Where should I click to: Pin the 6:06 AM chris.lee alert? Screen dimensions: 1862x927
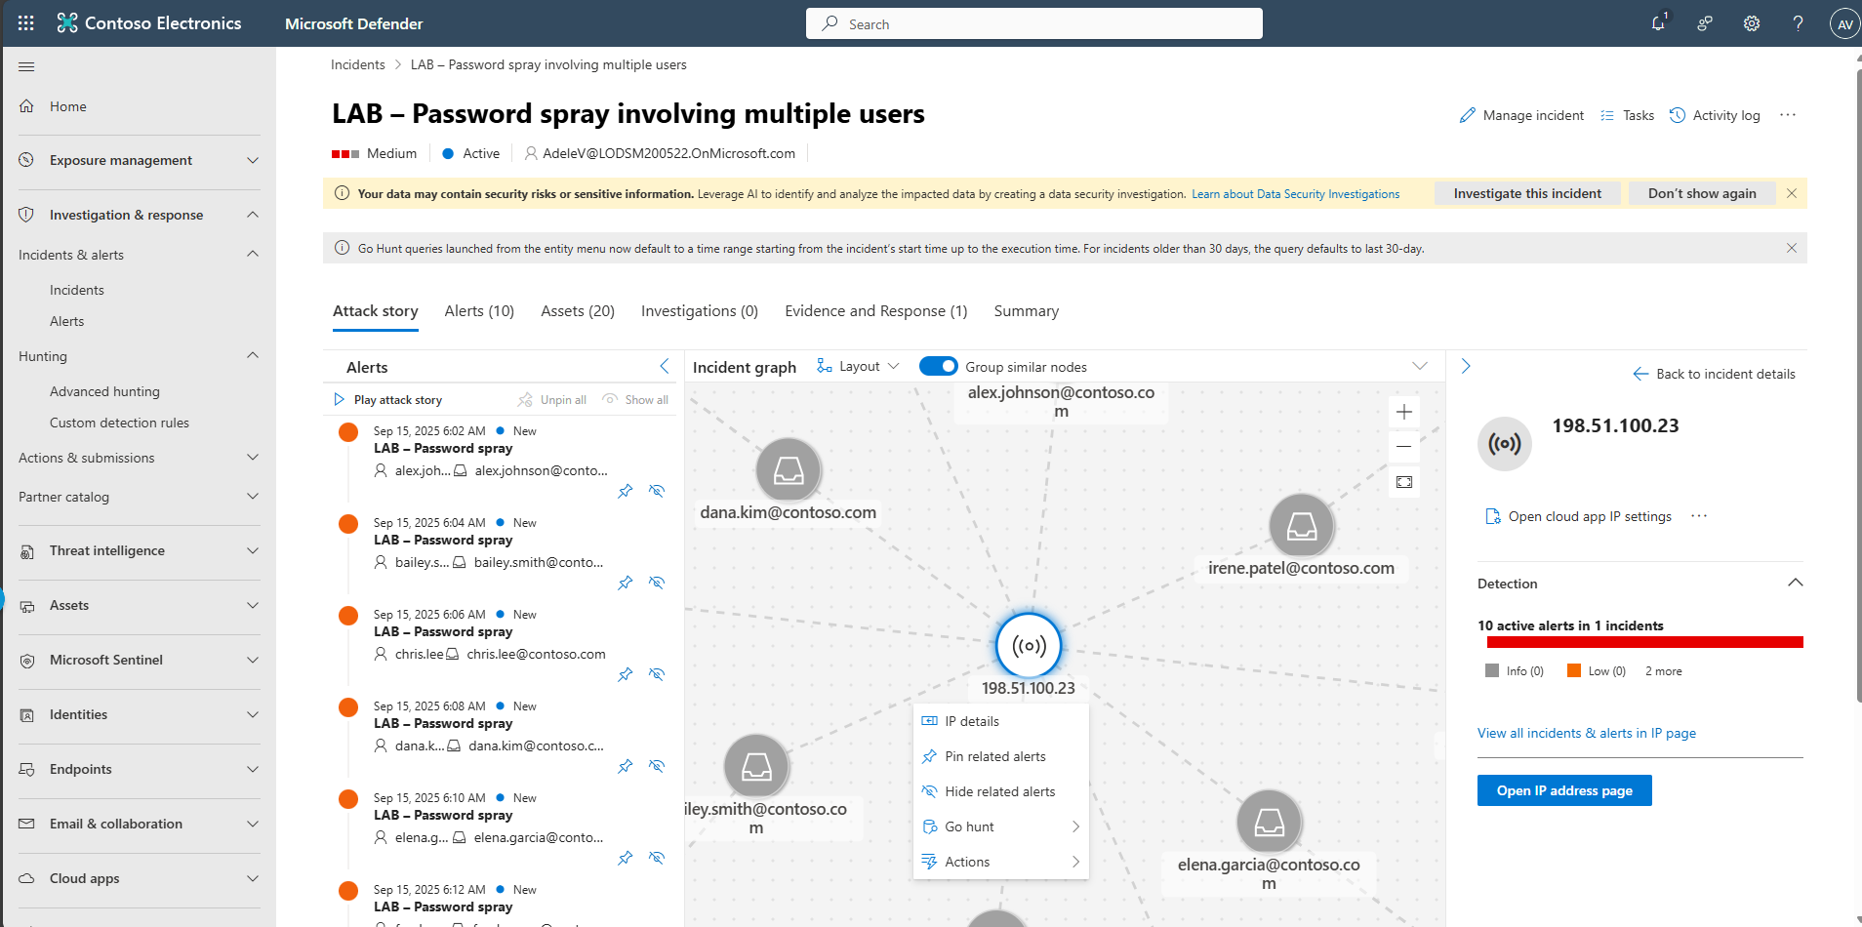tap(626, 674)
